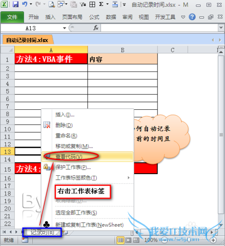The image size is (225, 246).
Task: Switch to the 开始 ribbon tab
Action: [x=33, y=17]
